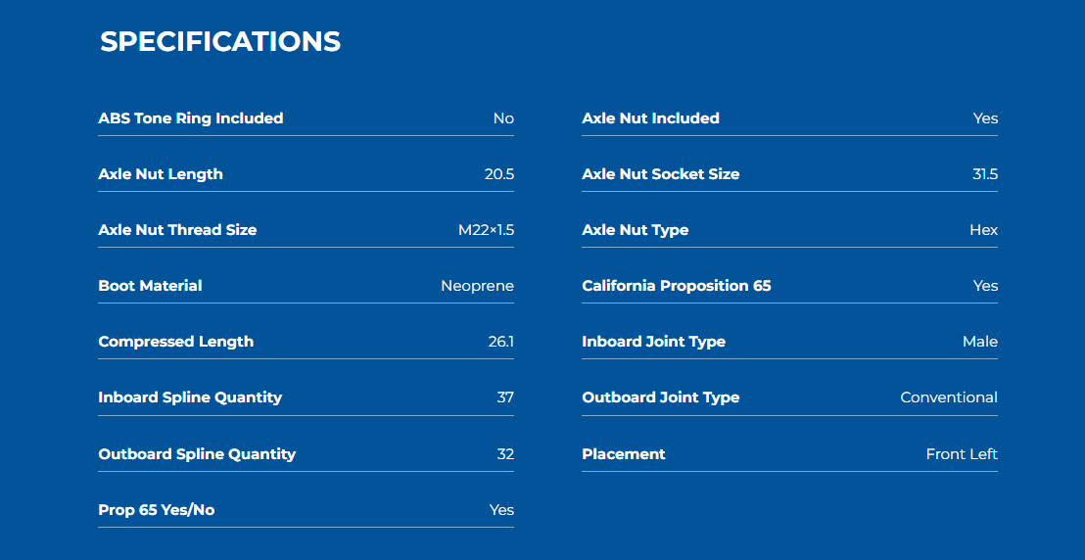The image size is (1085, 560).
Task: Click the Prop 65 Yes/No label
Action: pyautogui.click(x=156, y=510)
